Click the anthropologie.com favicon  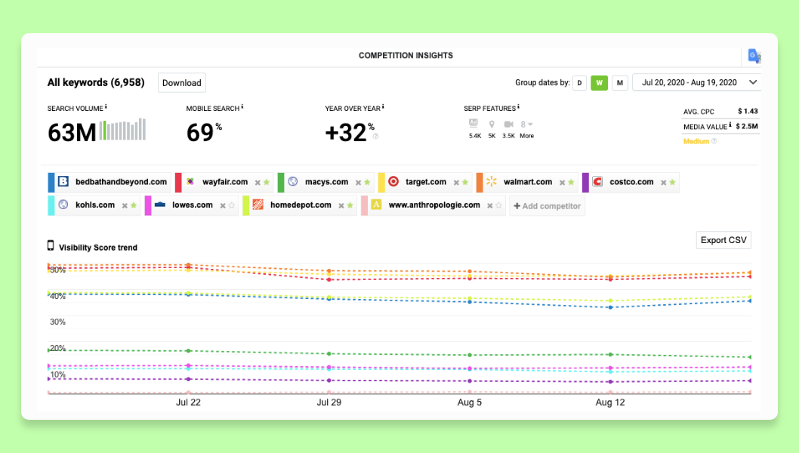tap(376, 205)
